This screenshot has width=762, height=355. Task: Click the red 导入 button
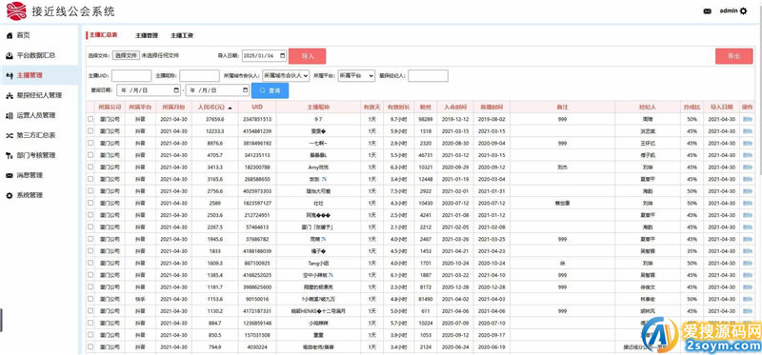(307, 56)
